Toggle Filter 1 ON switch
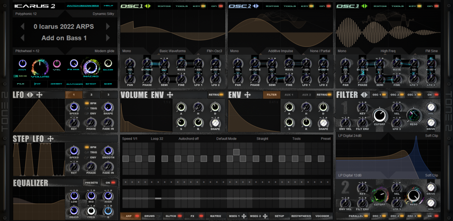Screen dimensions: 453x221 pos(432,95)
